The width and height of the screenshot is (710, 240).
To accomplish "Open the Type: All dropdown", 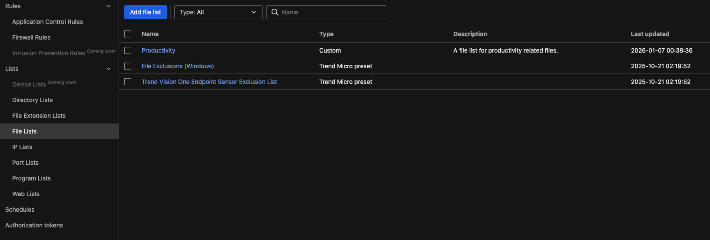I will [x=218, y=12].
